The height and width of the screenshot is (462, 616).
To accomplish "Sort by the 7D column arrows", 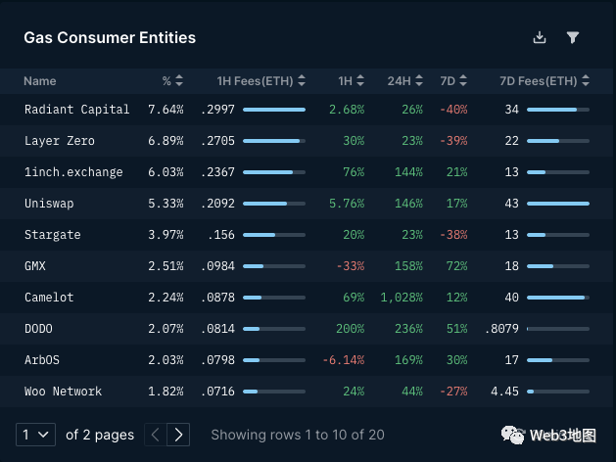I will pyautogui.click(x=463, y=80).
